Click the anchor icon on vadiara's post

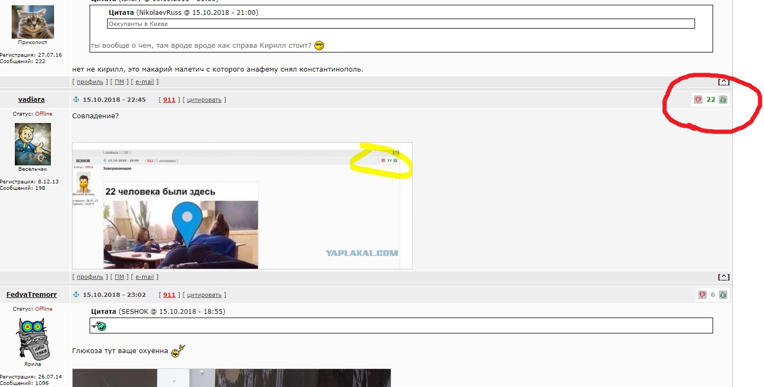pos(75,100)
